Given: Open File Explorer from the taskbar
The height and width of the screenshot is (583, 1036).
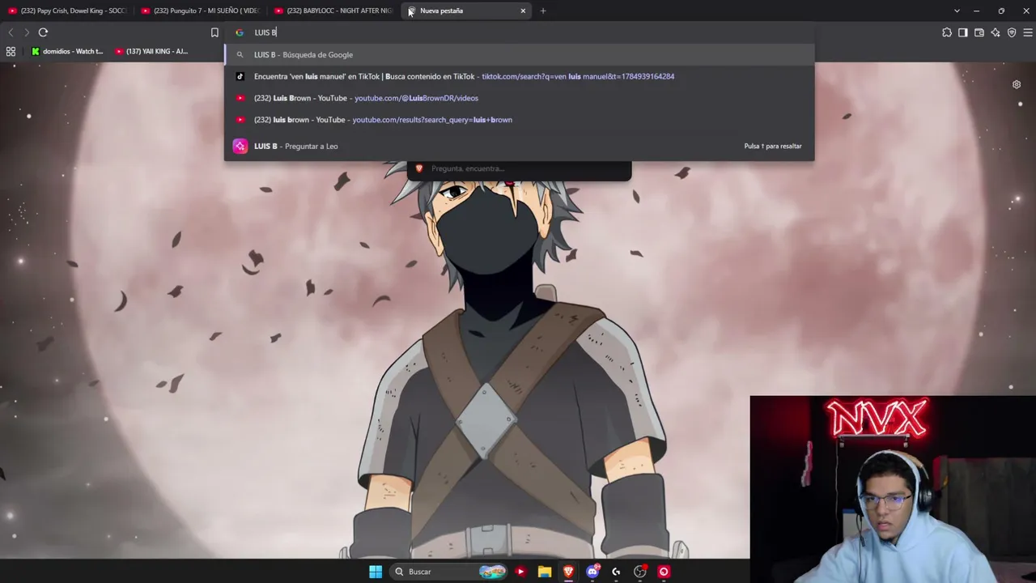Looking at the screenshot, I should (x=545, y=572).
